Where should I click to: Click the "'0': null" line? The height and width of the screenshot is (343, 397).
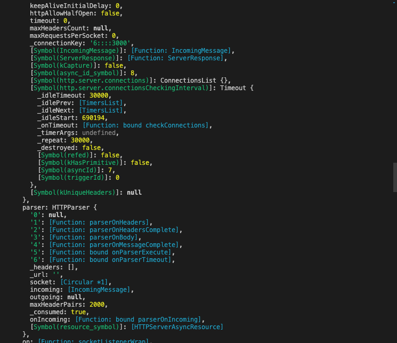pos(48,215)
